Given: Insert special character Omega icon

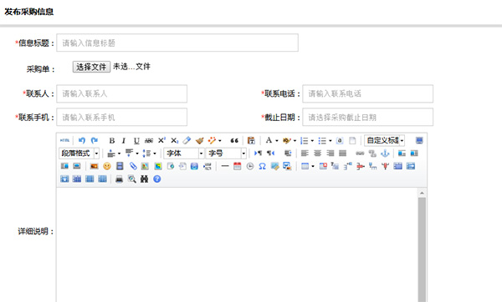Looking at the screenshot, I should (x=262, y=166).
